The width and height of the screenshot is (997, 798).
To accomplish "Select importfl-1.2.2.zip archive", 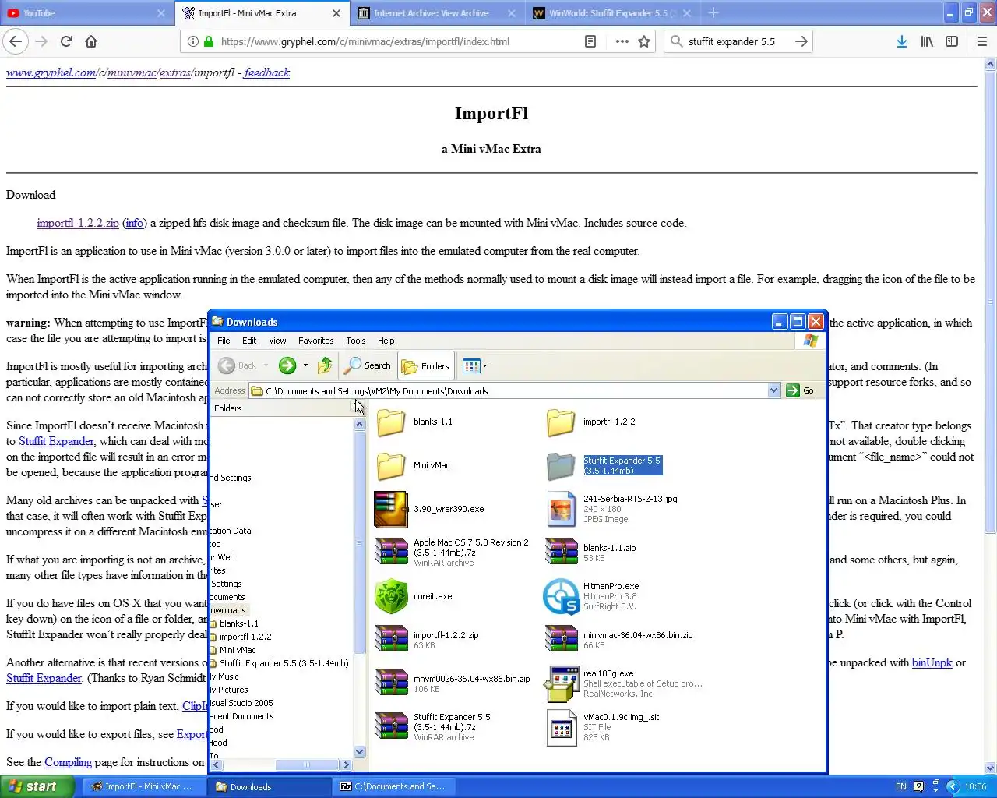I will click(x=428, y=640).
